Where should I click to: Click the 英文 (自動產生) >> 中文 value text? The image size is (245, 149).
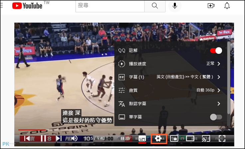pos(185,77)
